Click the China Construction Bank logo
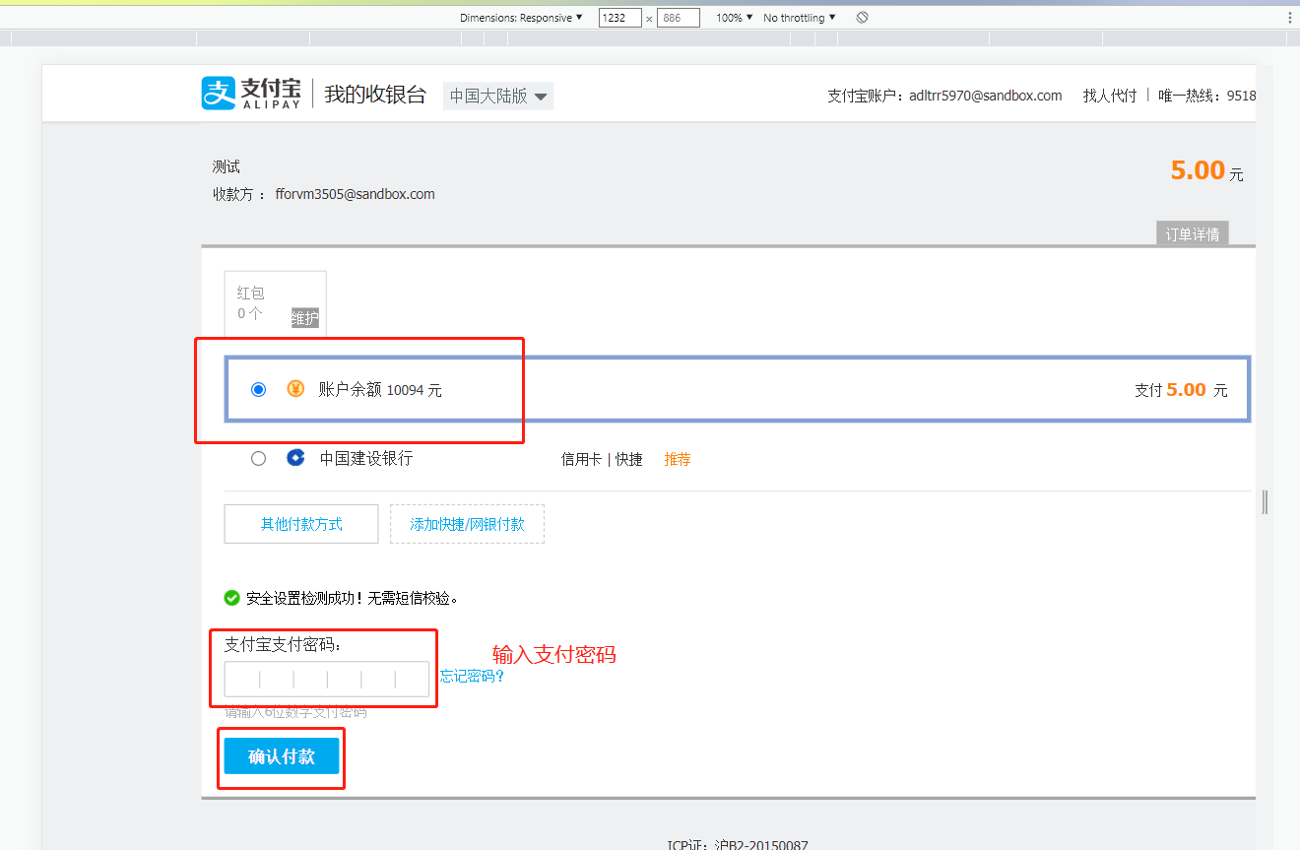Viewport: 1300px width, 850px height. [295, 458]
